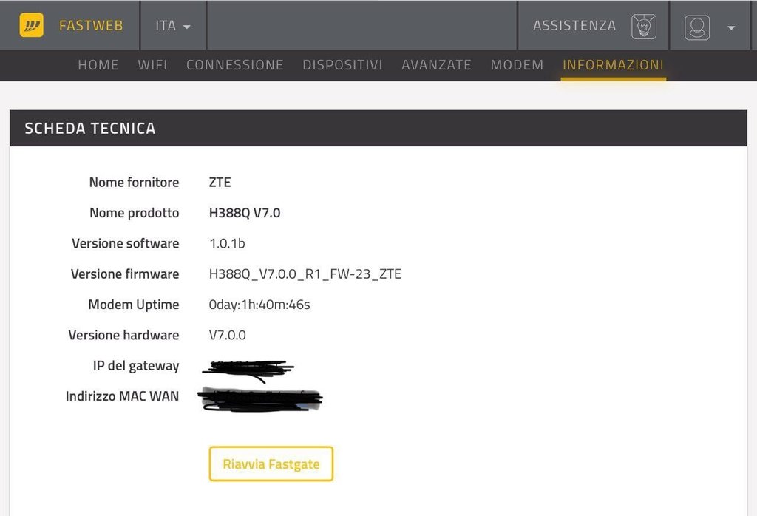Click the H388Q V7.0 product name
The height and width of the screenshot is (516, 757).
245,213
